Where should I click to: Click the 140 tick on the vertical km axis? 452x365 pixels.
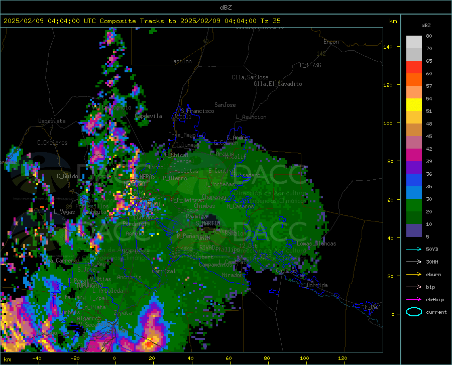point(388,47)
